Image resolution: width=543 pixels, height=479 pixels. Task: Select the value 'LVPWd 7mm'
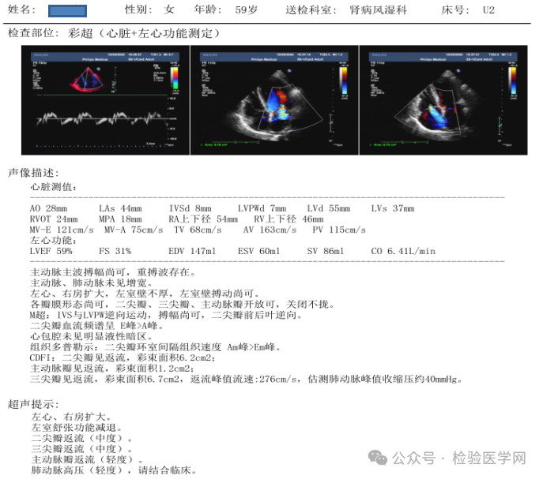point(262,208)
